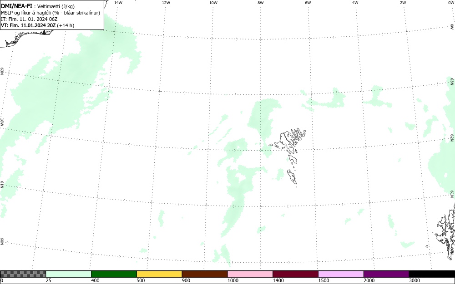Click the checkered 0–25 legend swatch
This screenshot has width=455, height=284.
click(x=23, y=274)
